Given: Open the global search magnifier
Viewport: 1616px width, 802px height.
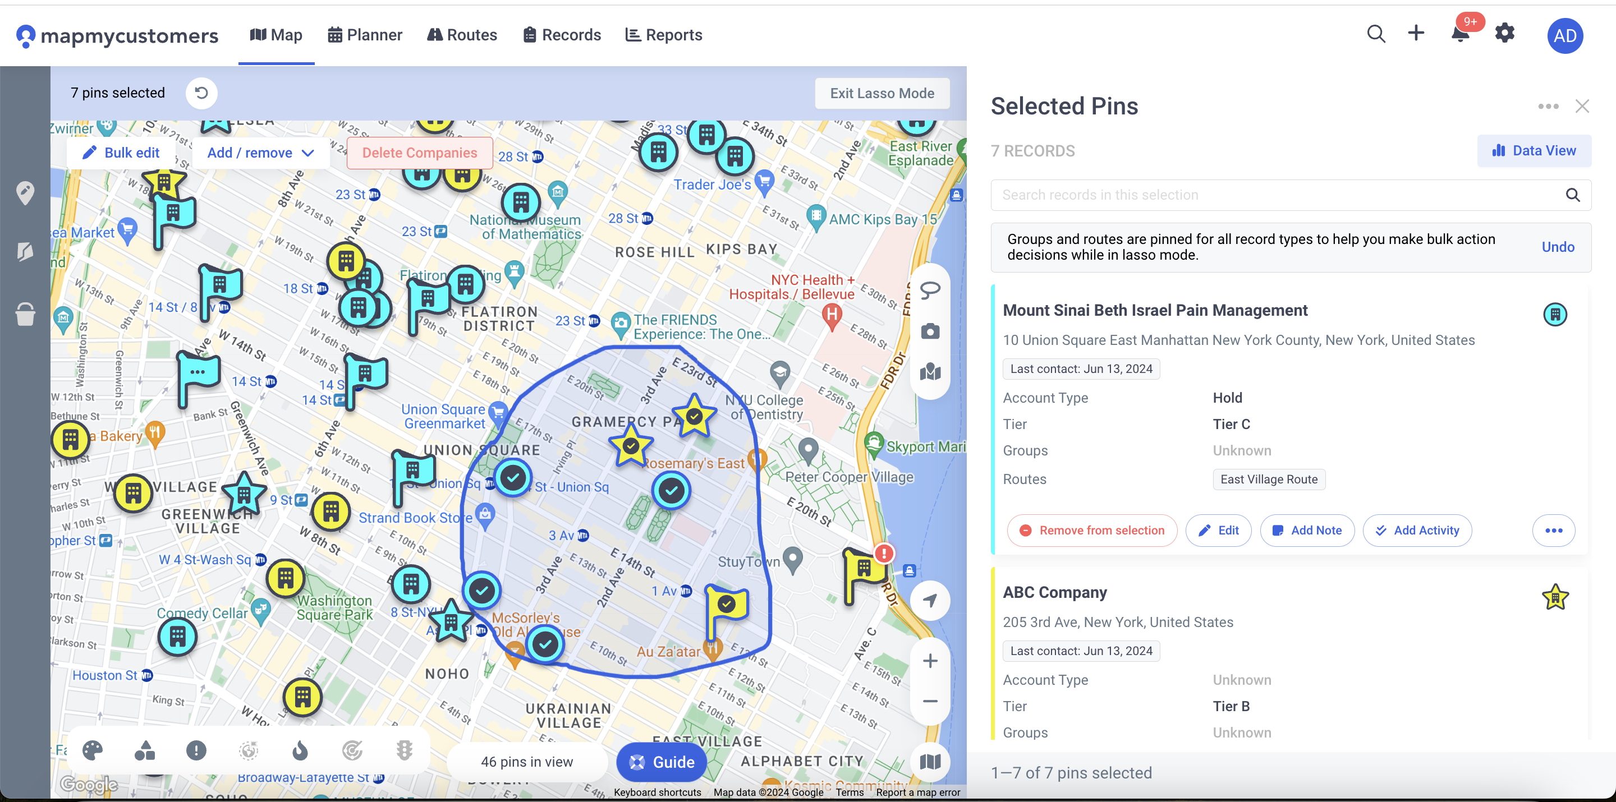Looking at the screenshot, I should (1376, 34).
